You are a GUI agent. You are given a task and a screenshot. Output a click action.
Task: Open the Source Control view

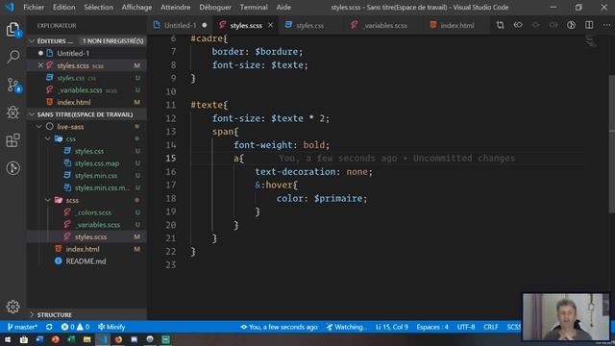[x=12, y=85]
